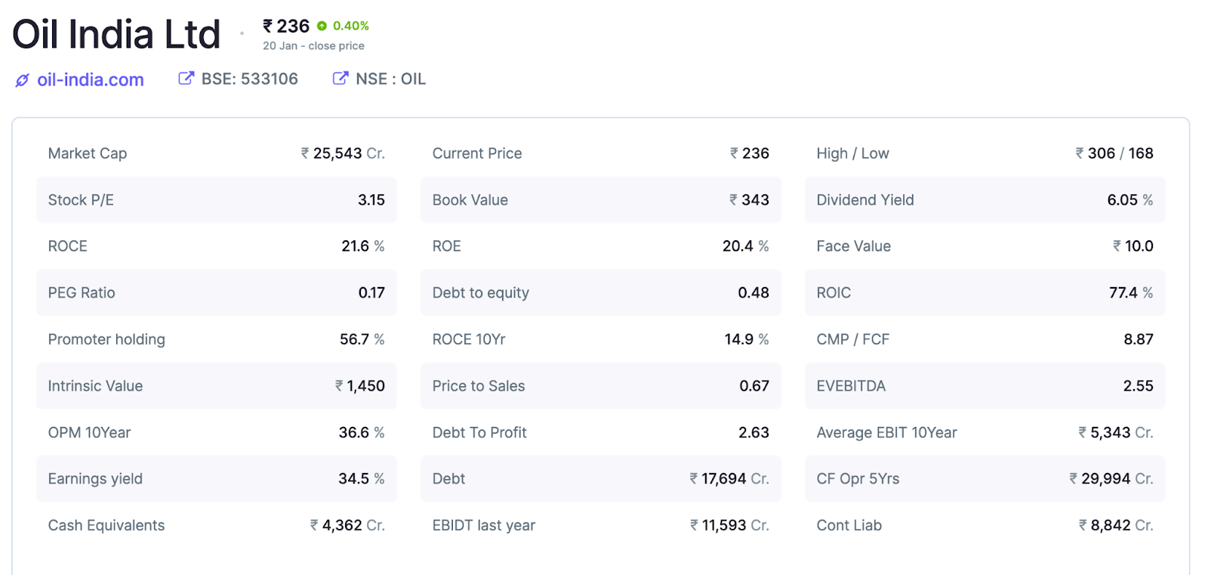The width and height of the screenshot is (1208, 575).
Task: Select the Cash Equivalents value 4,362 Cr.
Action: click(347, 526)
